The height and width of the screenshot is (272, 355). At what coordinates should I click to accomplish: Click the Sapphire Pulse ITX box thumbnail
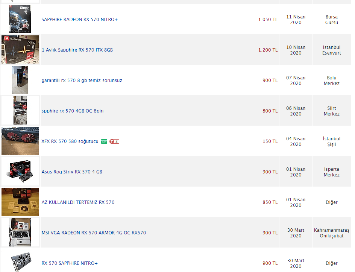(20, 49)
